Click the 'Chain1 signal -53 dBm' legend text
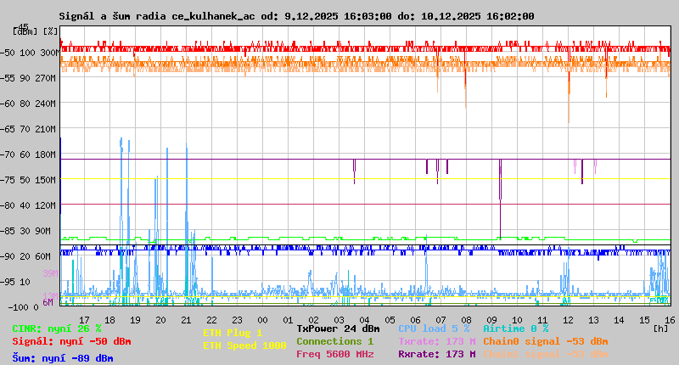This screenshot has height=365, width=679. click(546, 354)
